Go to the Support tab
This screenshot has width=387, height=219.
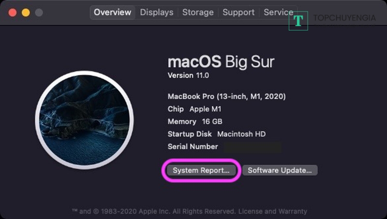click(238, 12)
